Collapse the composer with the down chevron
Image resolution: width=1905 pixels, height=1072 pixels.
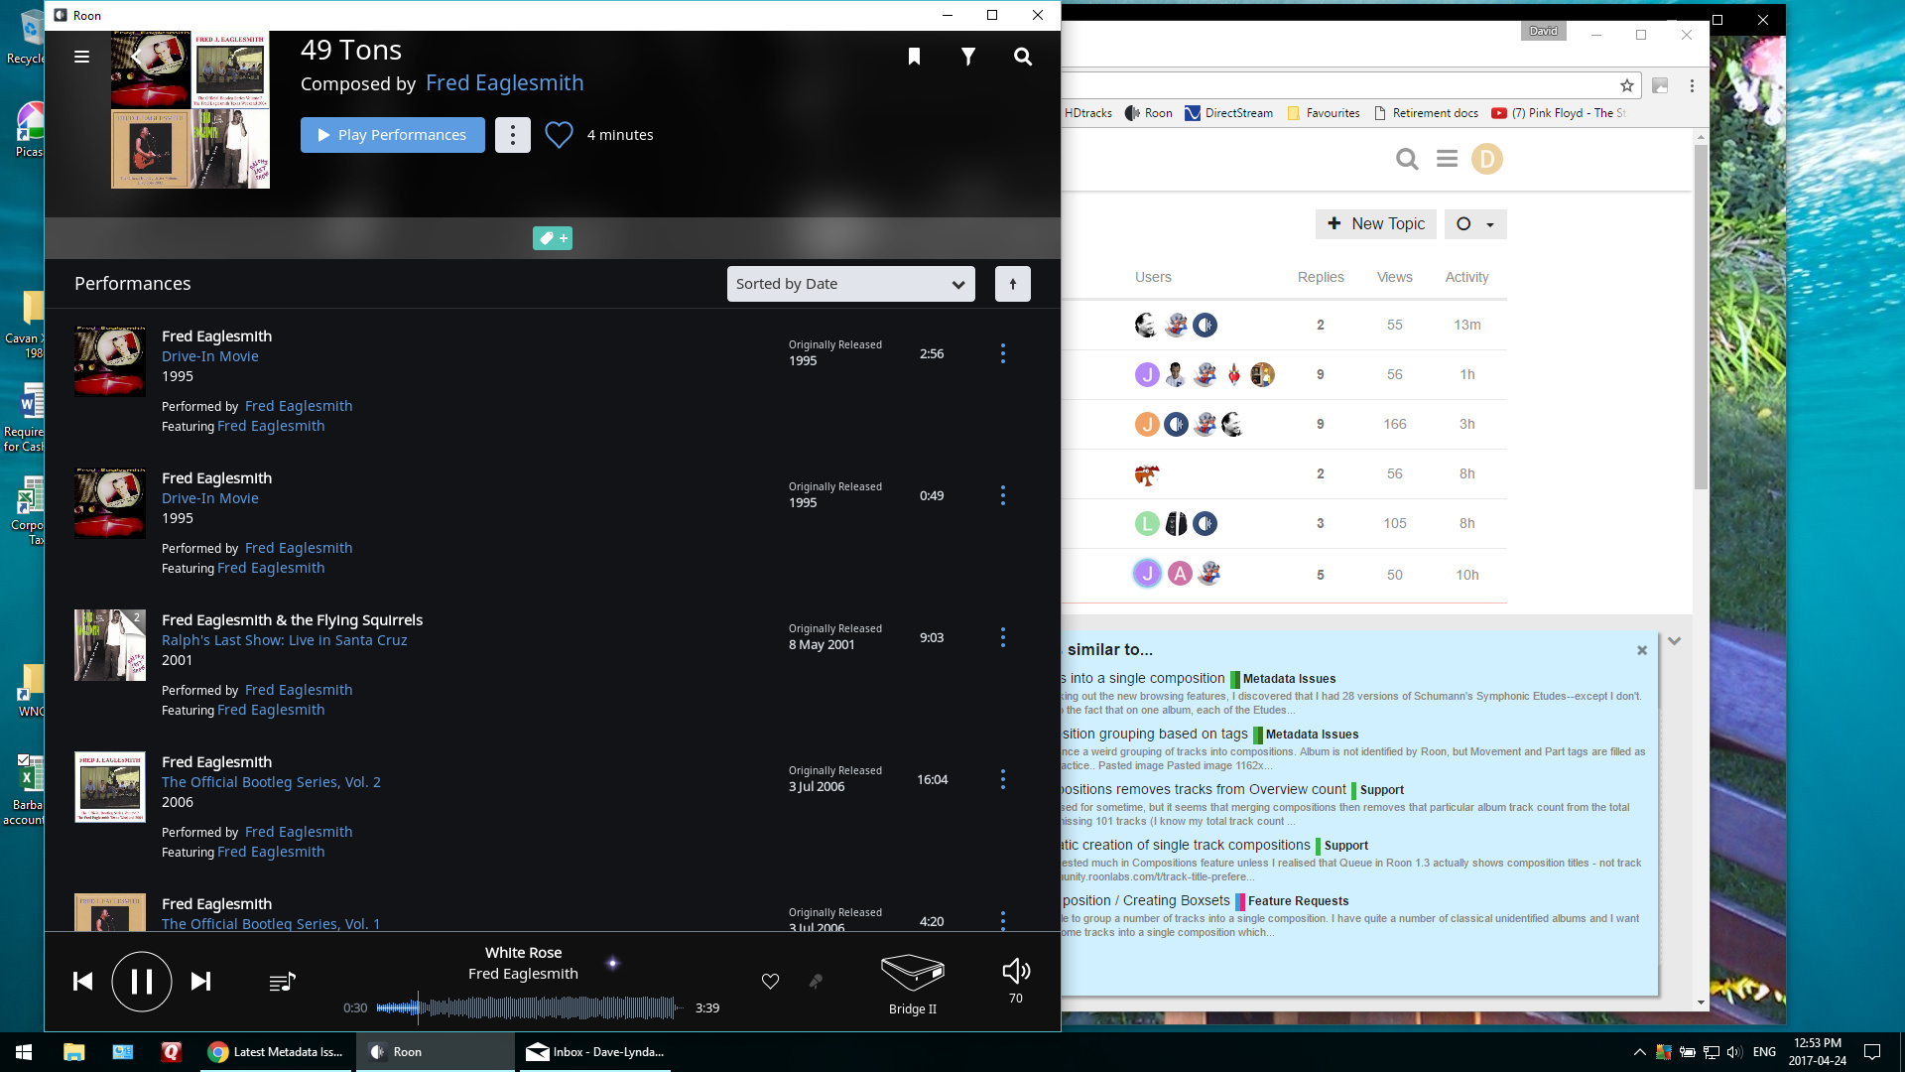coord(1674,641)
